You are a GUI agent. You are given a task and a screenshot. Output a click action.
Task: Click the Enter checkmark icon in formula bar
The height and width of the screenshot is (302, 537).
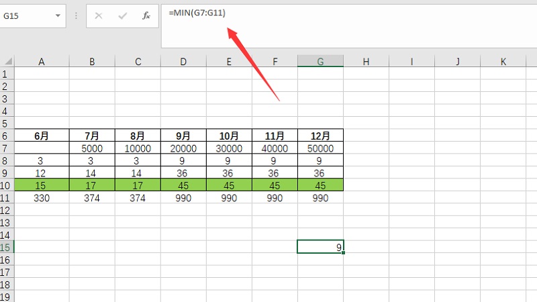tap(122, 15)
